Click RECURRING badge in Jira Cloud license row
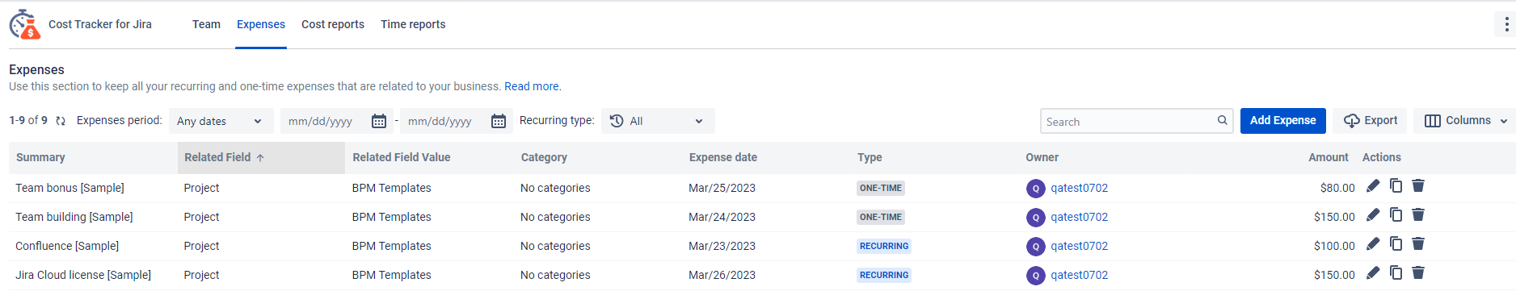Screen dimensions: 1516x291 [x=884, y=275]
